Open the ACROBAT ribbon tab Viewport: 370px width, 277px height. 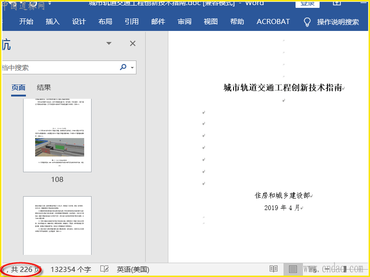tap(273, 22)
